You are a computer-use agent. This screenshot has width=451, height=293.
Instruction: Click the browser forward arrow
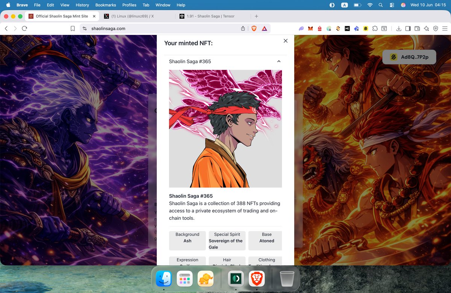pos(15,29)
